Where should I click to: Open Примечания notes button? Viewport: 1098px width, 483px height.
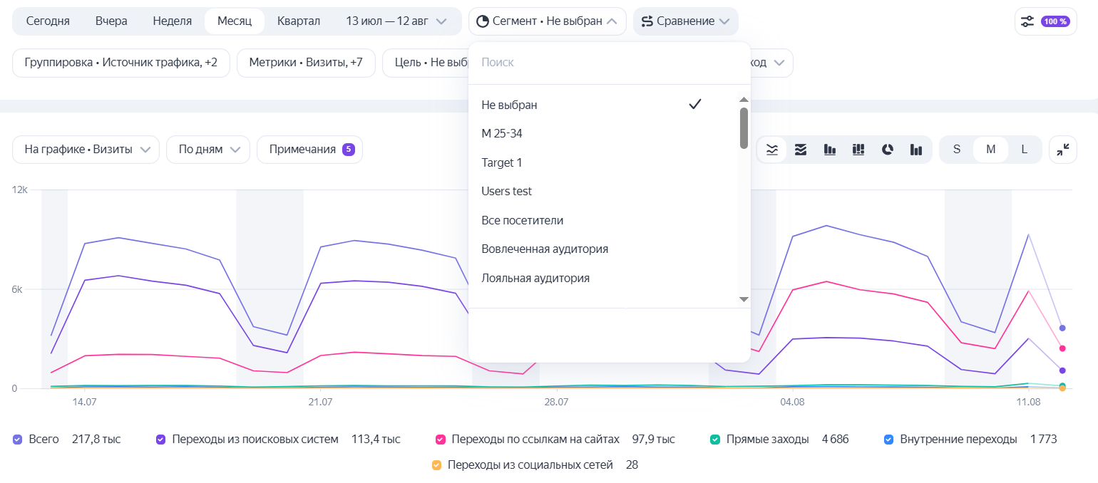click(x=309, y=150)
